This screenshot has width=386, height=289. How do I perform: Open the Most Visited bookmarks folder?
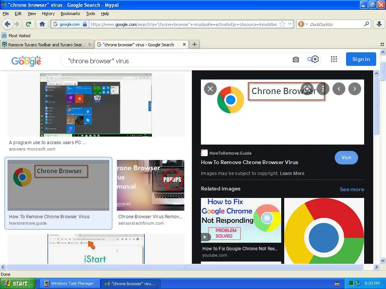click(16, 36)
